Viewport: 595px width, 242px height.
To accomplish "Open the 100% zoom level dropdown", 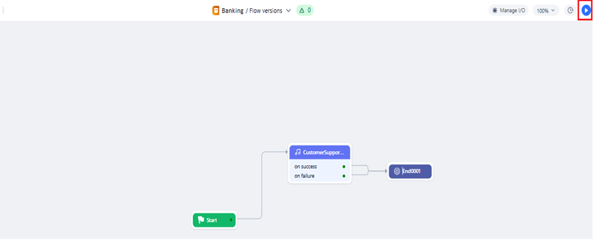I will [x=546, y=11].
